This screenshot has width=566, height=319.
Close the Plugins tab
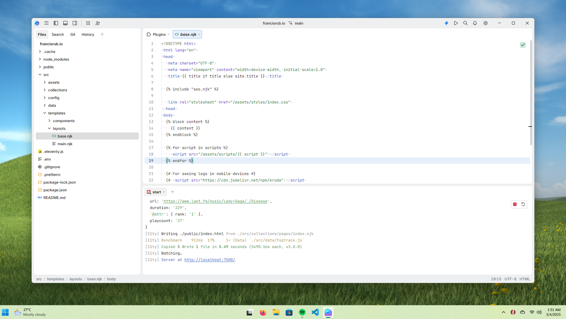coord(169,34)
